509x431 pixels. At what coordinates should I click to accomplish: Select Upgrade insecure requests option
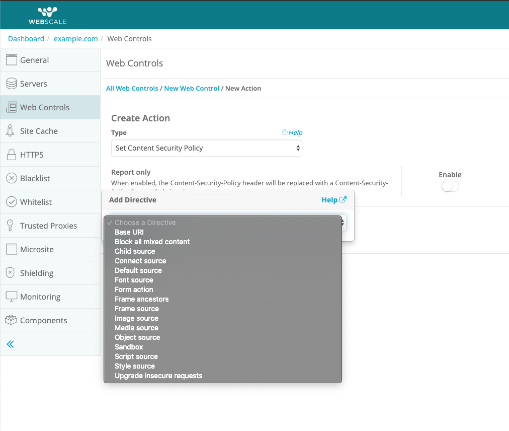[x=158, y=376]
